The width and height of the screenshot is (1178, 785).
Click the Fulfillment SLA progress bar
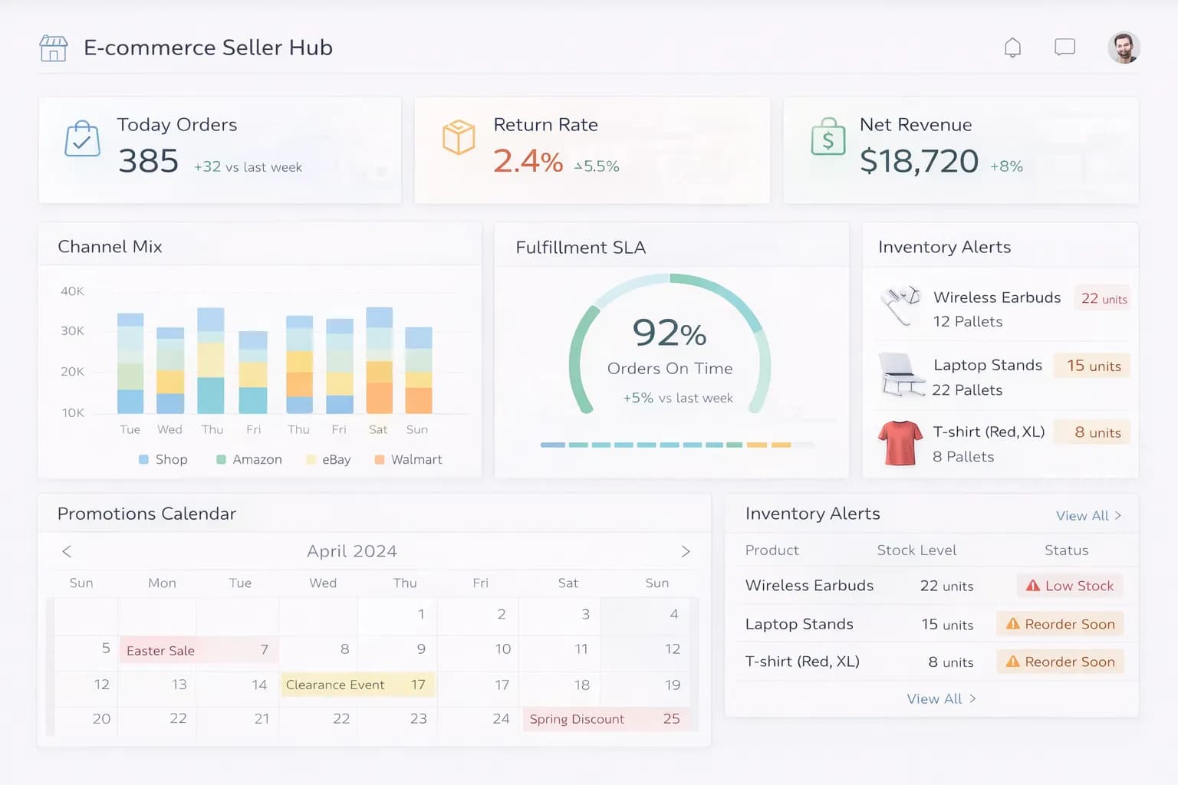(x=675, y=445)
